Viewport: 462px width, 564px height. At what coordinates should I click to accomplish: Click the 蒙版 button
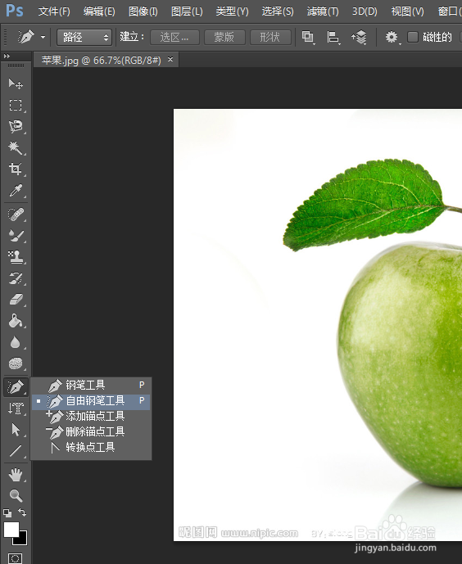(x=224, y=37)
